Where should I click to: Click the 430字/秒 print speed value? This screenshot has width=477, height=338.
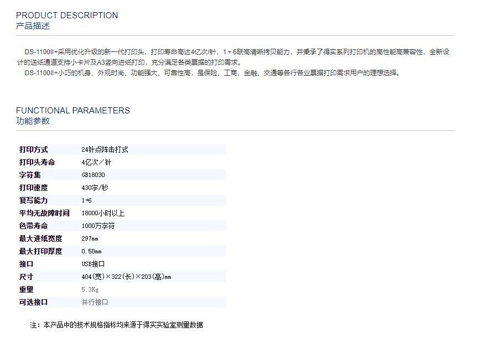coord(94,187)
